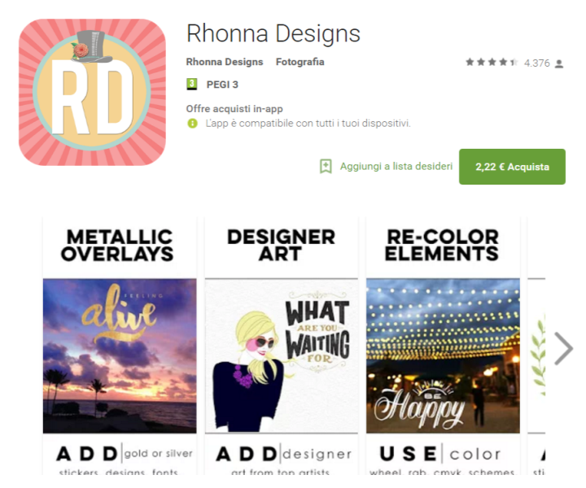Screen dimensions: 586x488
Task: Click the green PEGI 3 rating badge
Action: coord(192,85)
